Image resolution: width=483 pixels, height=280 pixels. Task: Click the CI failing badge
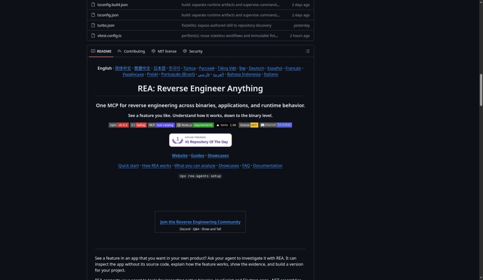(138, 125)
